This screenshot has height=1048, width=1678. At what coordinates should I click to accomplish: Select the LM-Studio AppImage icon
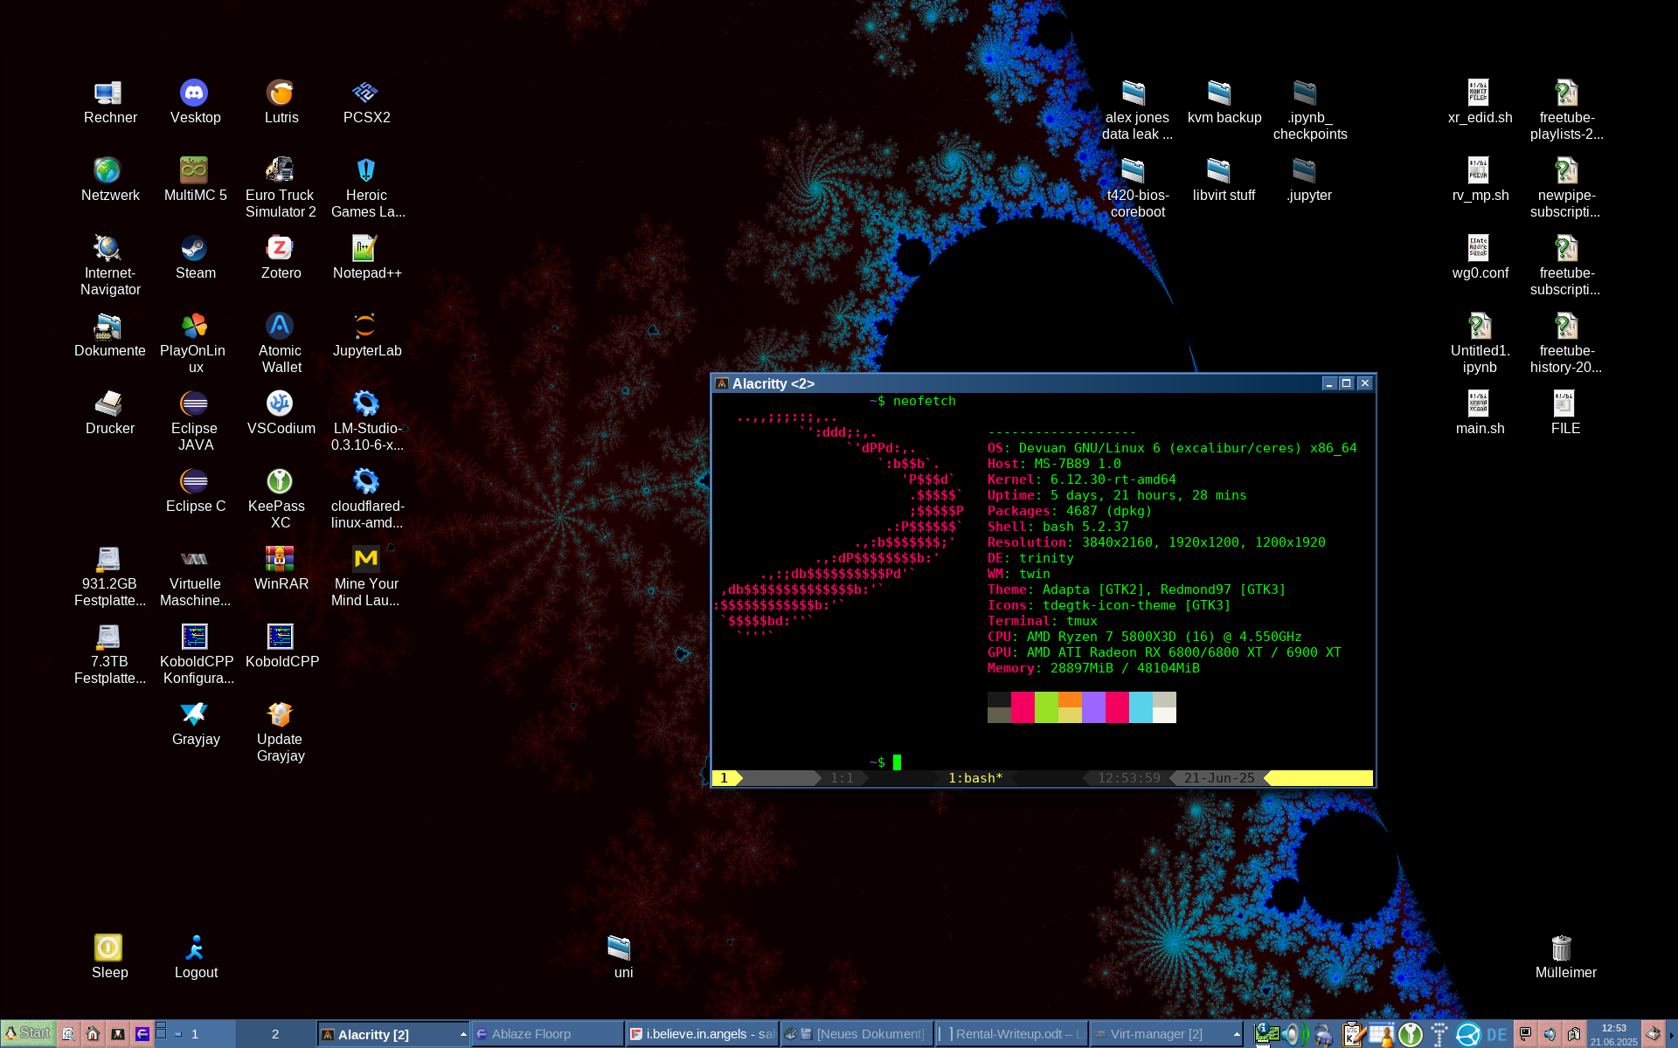366,421
